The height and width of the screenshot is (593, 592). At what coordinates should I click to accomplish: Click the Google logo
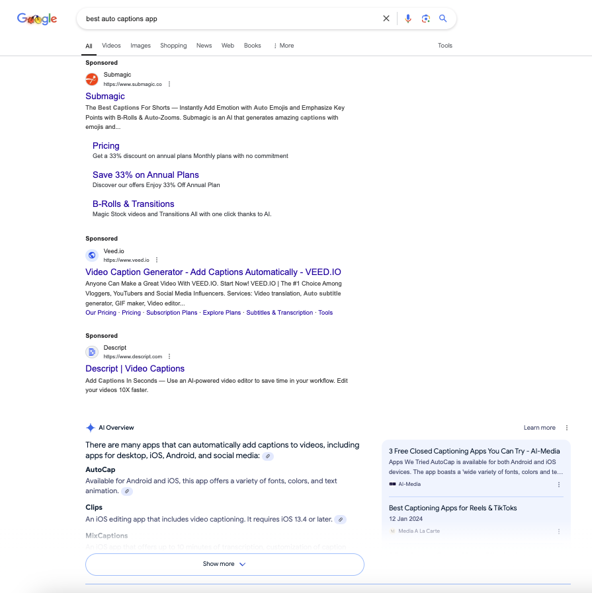click(x=37, y=19)
